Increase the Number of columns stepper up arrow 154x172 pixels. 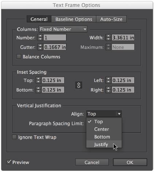click(40, 36)
